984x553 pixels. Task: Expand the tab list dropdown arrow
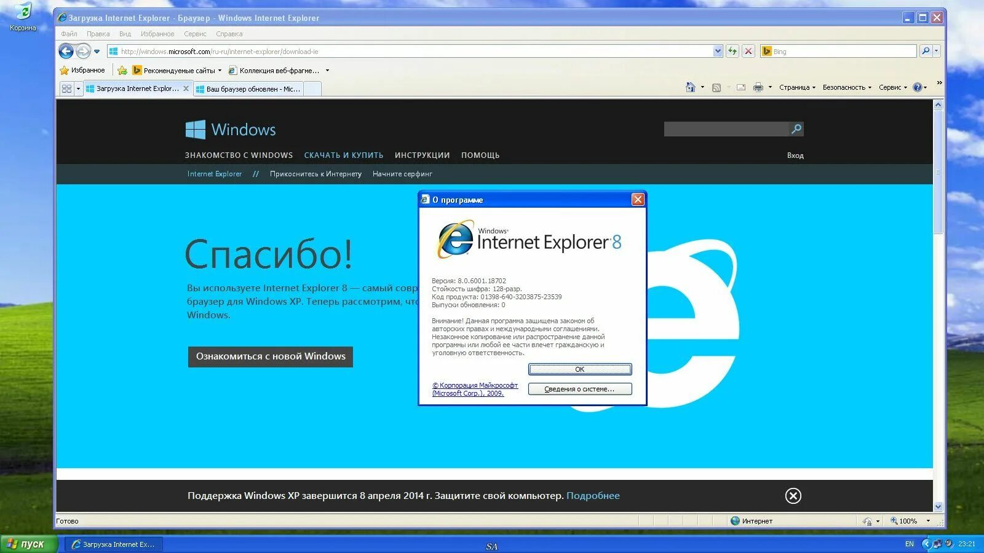[x=78, y=88]
